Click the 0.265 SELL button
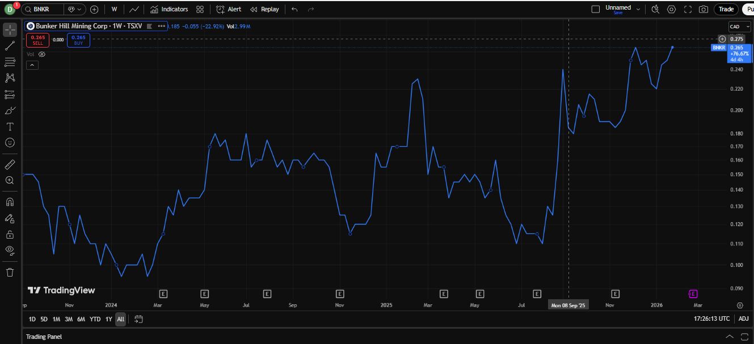The image size is (754, 344). click(37, 40)
